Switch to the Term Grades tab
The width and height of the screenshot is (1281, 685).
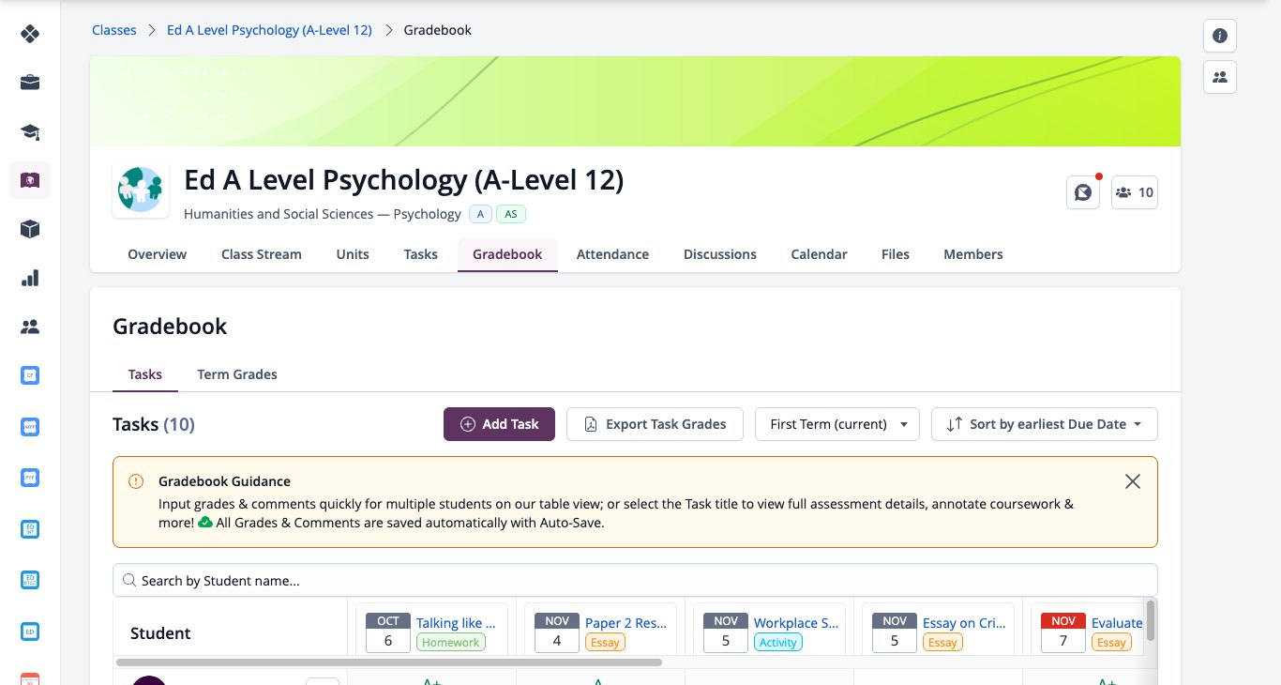[237, 374]
